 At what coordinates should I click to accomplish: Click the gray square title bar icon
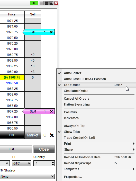pyautogui.click(x=41, y=3)
